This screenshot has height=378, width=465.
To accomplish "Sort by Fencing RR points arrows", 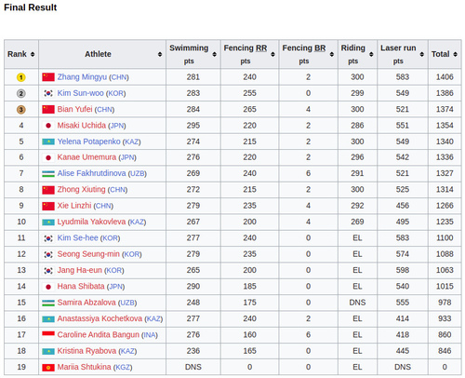I will pyautogui.click(x=272, y=54).
